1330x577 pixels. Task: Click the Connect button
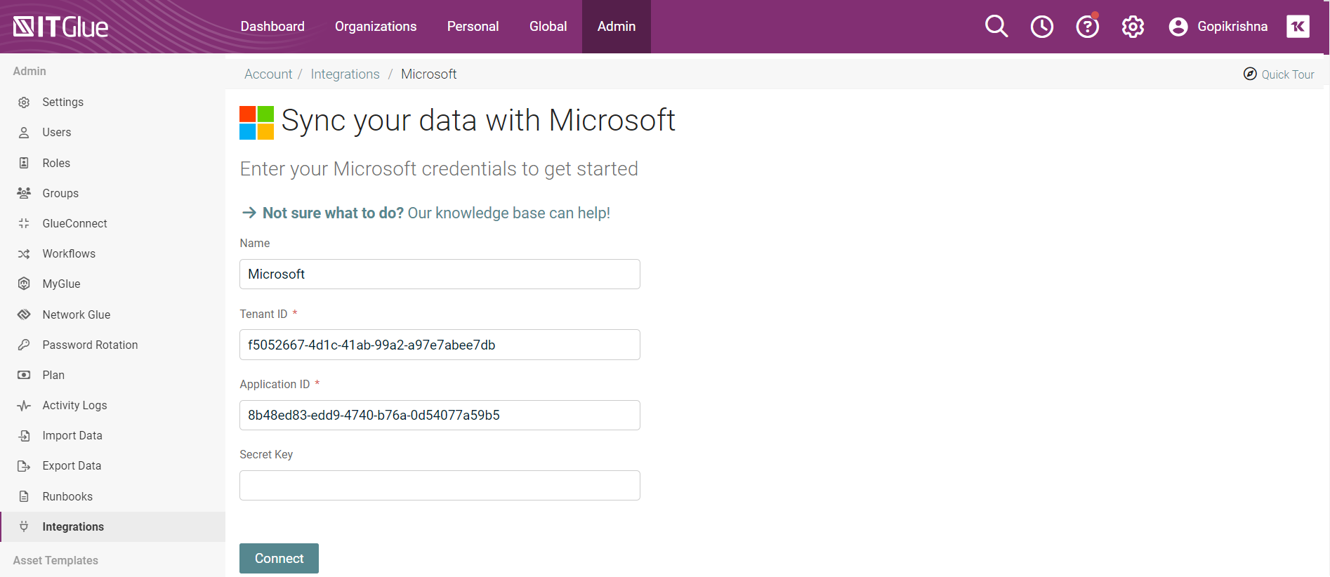point(279,558)
